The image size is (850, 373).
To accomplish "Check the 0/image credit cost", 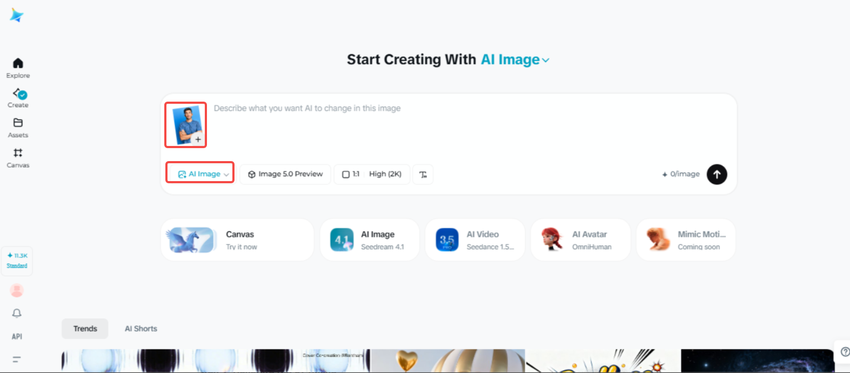I will coord(681,174).
